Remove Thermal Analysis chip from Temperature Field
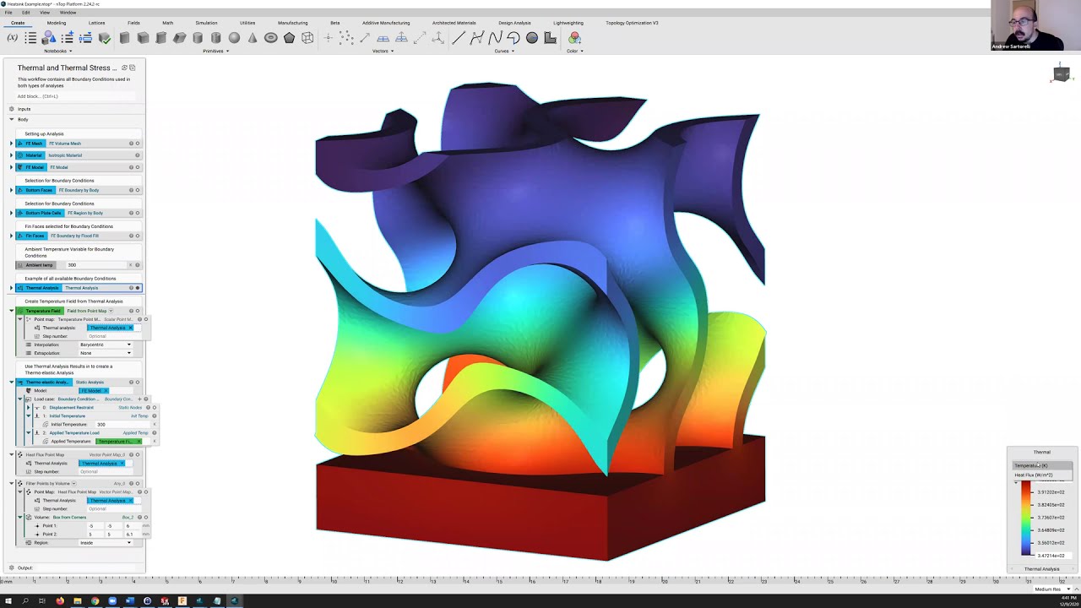Viewport: 1081px width, 608px height. [130, 328]
